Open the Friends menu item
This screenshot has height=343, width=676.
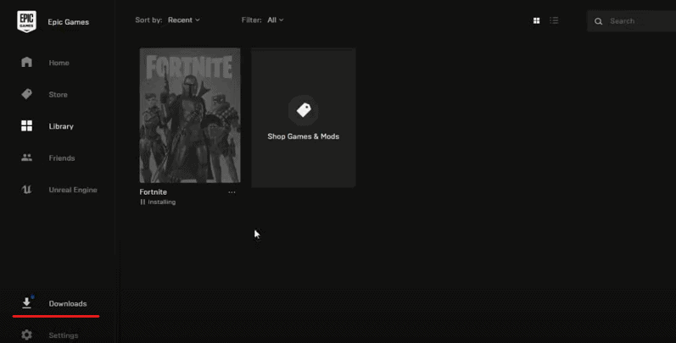(x=62, y=158)
